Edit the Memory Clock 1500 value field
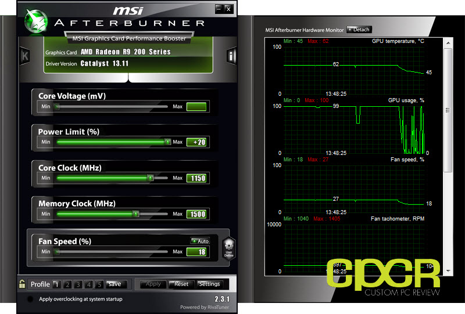 click(x=196, y=214)
